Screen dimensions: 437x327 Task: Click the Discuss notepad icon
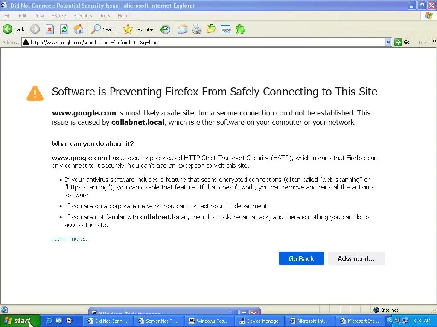pyautogui.click(x=225, y=29)
